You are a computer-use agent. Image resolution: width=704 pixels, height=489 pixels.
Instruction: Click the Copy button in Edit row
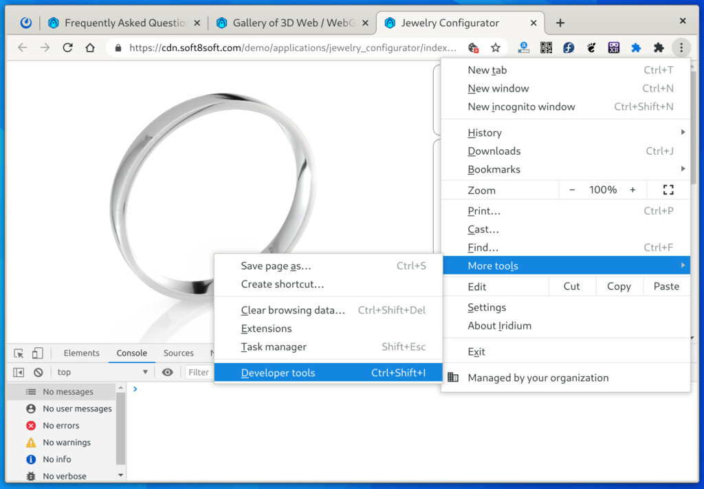pos(619,287)
